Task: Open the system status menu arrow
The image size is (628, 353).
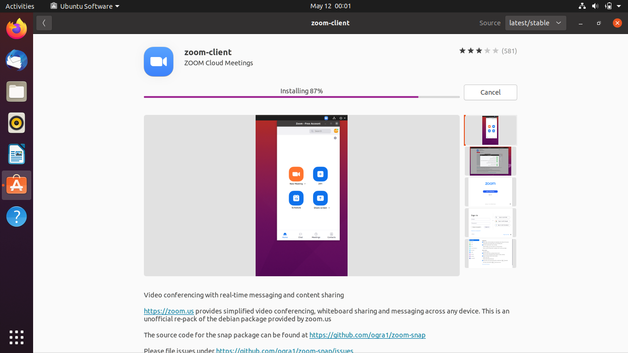Action: pos(618,6)
